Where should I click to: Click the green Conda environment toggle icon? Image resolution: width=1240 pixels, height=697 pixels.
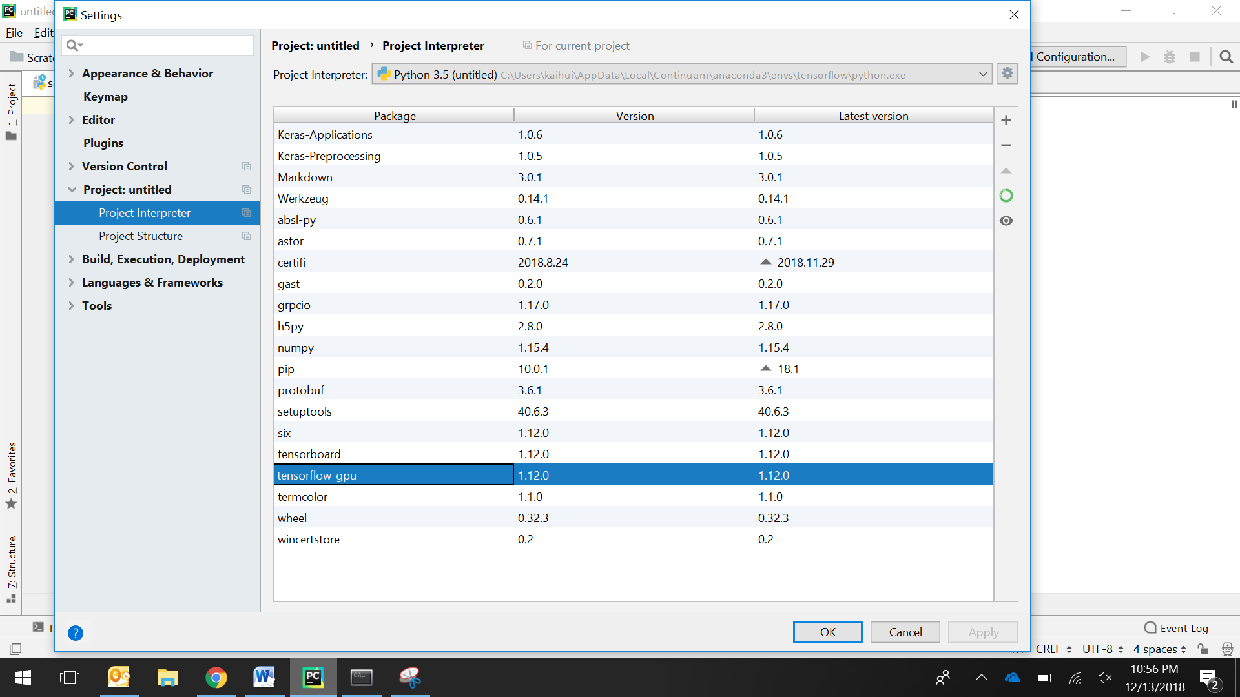[1006, 196]
